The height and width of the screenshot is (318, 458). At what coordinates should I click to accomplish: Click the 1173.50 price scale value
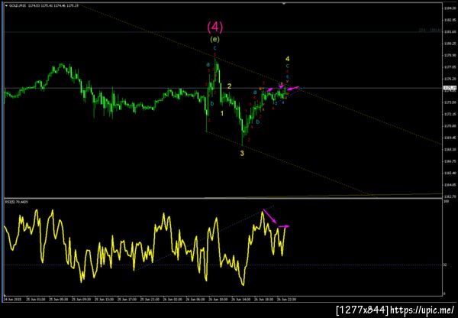tap(450, 102)
